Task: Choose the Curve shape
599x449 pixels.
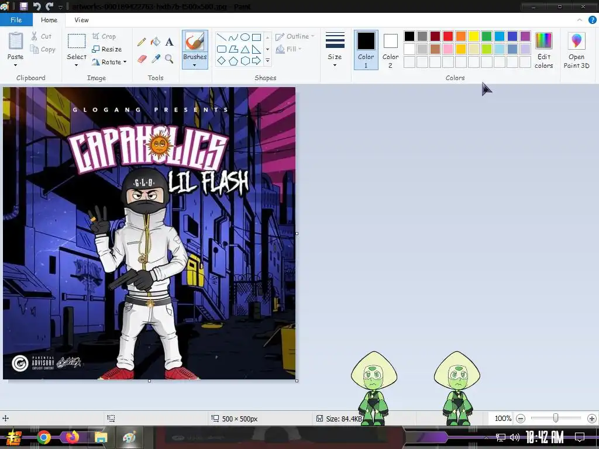Action: (x=233, y=37)
